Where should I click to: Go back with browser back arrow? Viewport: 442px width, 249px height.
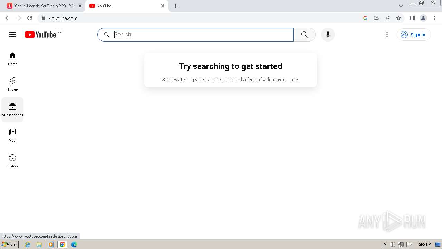(8, 18)
